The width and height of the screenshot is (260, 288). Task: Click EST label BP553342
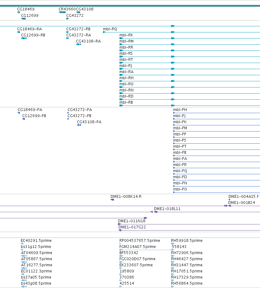[x=129, y=253]
